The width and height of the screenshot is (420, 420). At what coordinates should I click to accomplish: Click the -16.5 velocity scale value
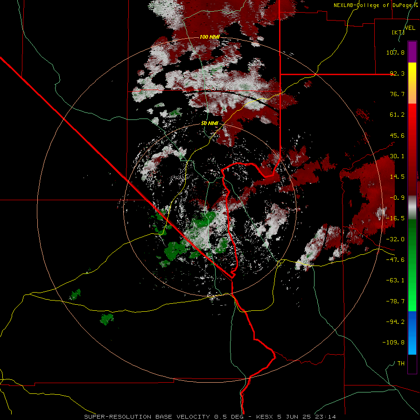click(x=395, y=218)
